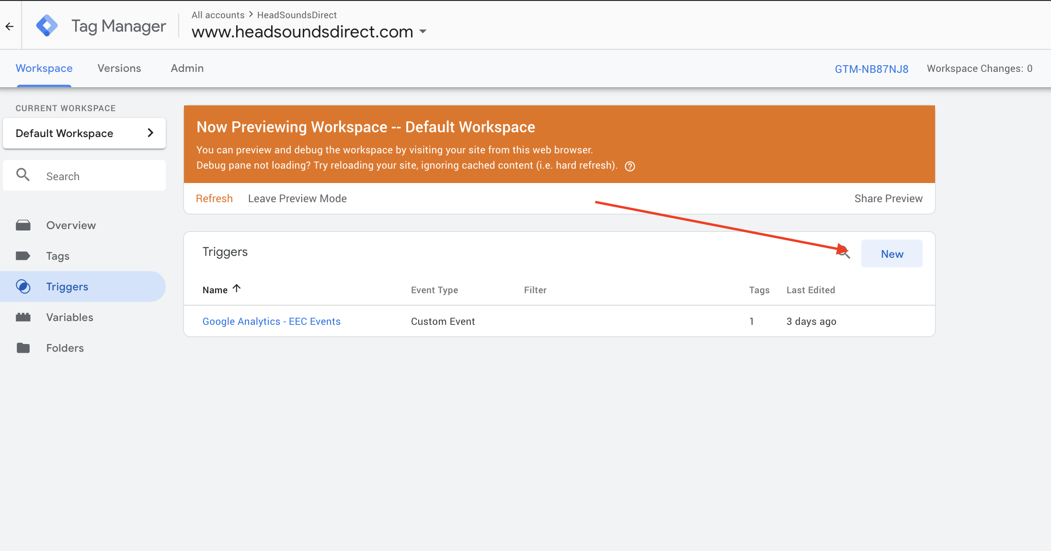
Task: Switch to the Workspace tab
Action: pos(44,68)
